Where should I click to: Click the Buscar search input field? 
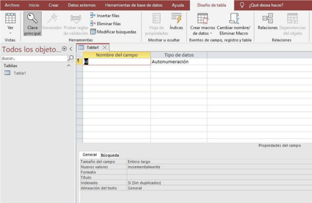pos(34,58)
